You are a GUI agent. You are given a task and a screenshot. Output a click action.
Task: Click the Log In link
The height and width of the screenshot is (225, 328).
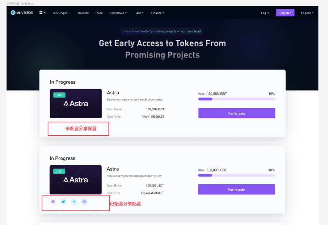pos(265,13)
